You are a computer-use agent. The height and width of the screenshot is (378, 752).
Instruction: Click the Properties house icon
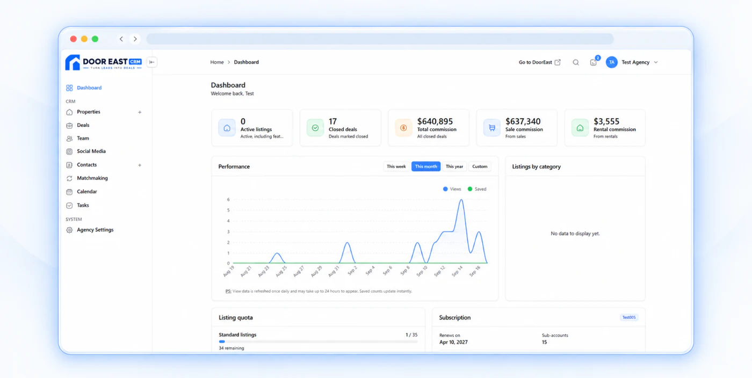point(69,112)
